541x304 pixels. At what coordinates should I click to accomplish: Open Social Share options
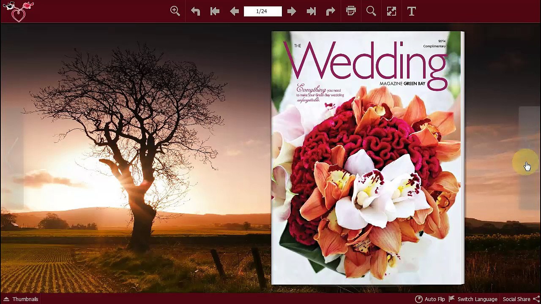click(521, 299)
